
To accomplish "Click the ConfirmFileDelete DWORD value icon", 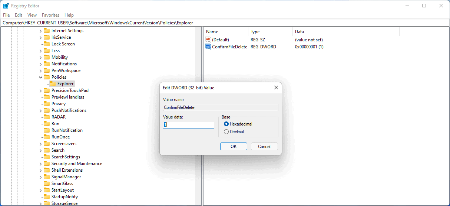I will point(208,47).
